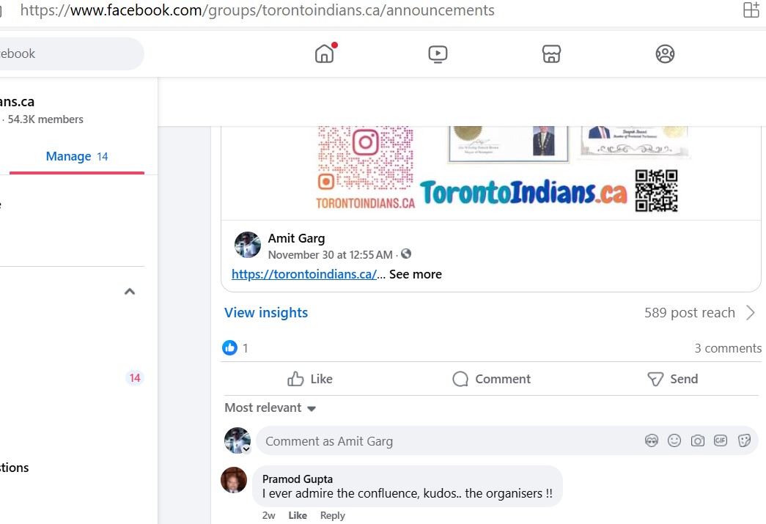Viewport: 766px width, 524px height.
Task: Like the post by Amit Garg
Action: pyautogui.click(x=310, y=379)
